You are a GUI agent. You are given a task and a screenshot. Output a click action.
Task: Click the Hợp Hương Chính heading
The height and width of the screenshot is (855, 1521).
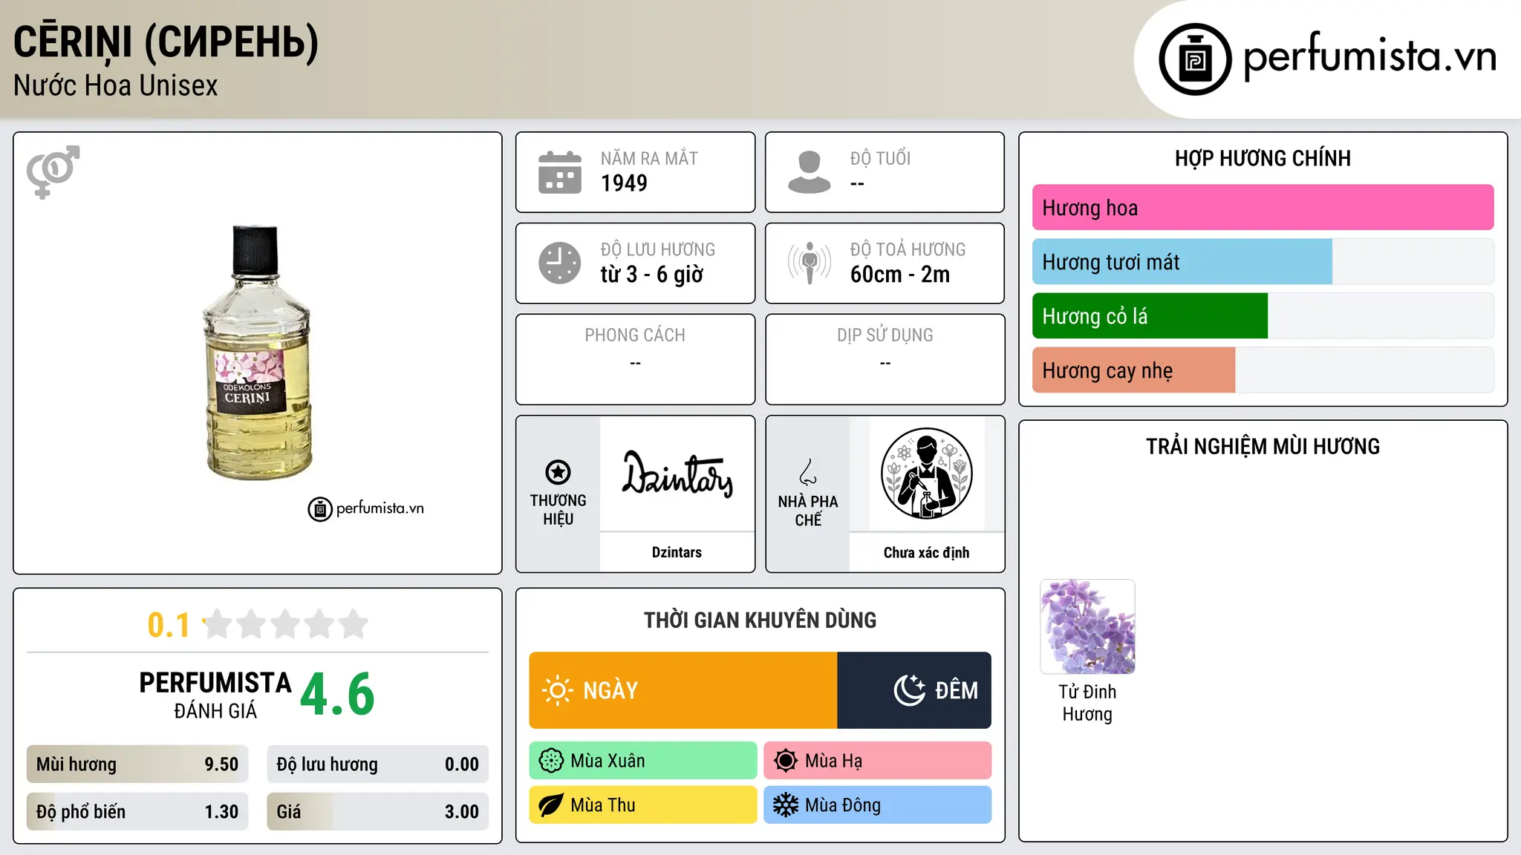point(1263,158)
